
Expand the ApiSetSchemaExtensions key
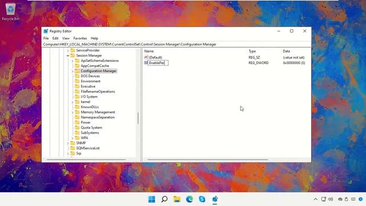[x=73, y=61]
